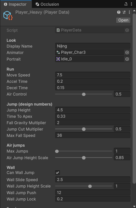Click the Player_Heavy (Player Data) title

42,12
